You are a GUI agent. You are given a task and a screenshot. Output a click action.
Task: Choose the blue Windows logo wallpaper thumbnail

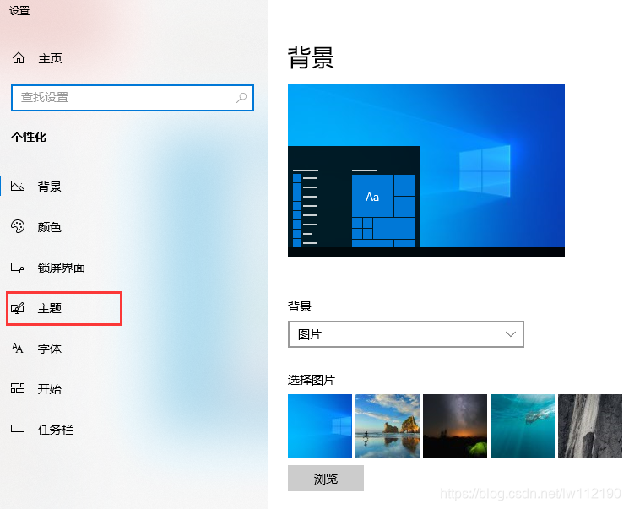coord(320,426)
